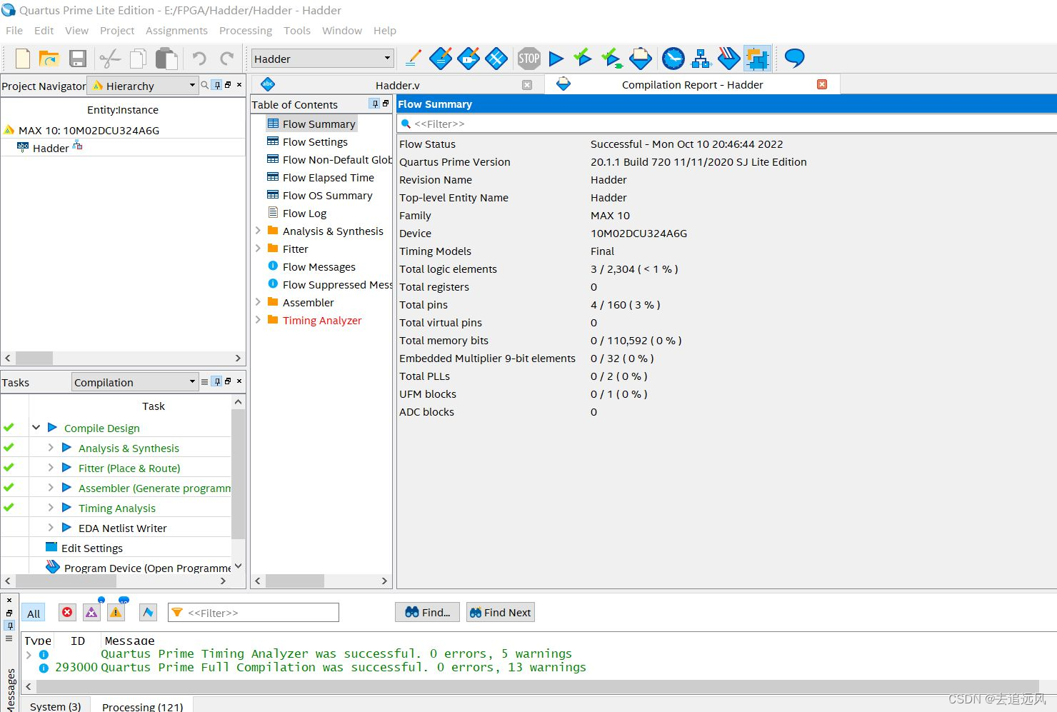Open the Processing menu
The image size is (1057, 712).
point(246,31)
